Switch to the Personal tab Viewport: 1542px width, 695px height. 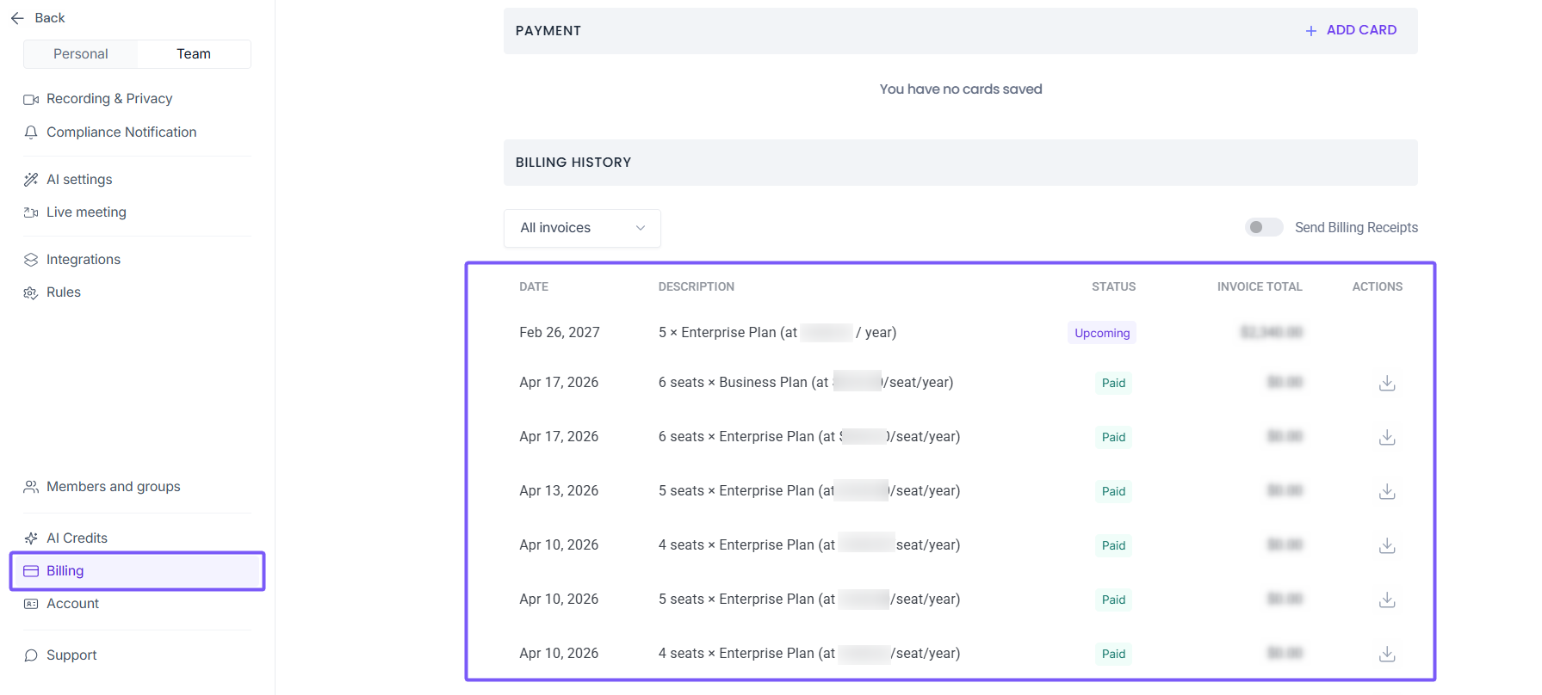[81, 54]
